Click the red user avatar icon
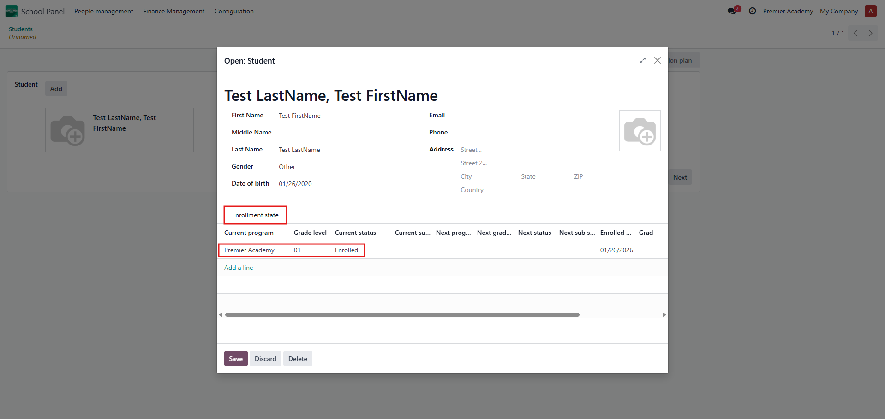The image size is (885, 419). 870,11
